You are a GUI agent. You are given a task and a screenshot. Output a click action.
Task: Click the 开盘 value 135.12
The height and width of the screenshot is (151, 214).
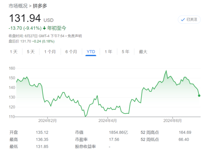(x=42, y=132)
